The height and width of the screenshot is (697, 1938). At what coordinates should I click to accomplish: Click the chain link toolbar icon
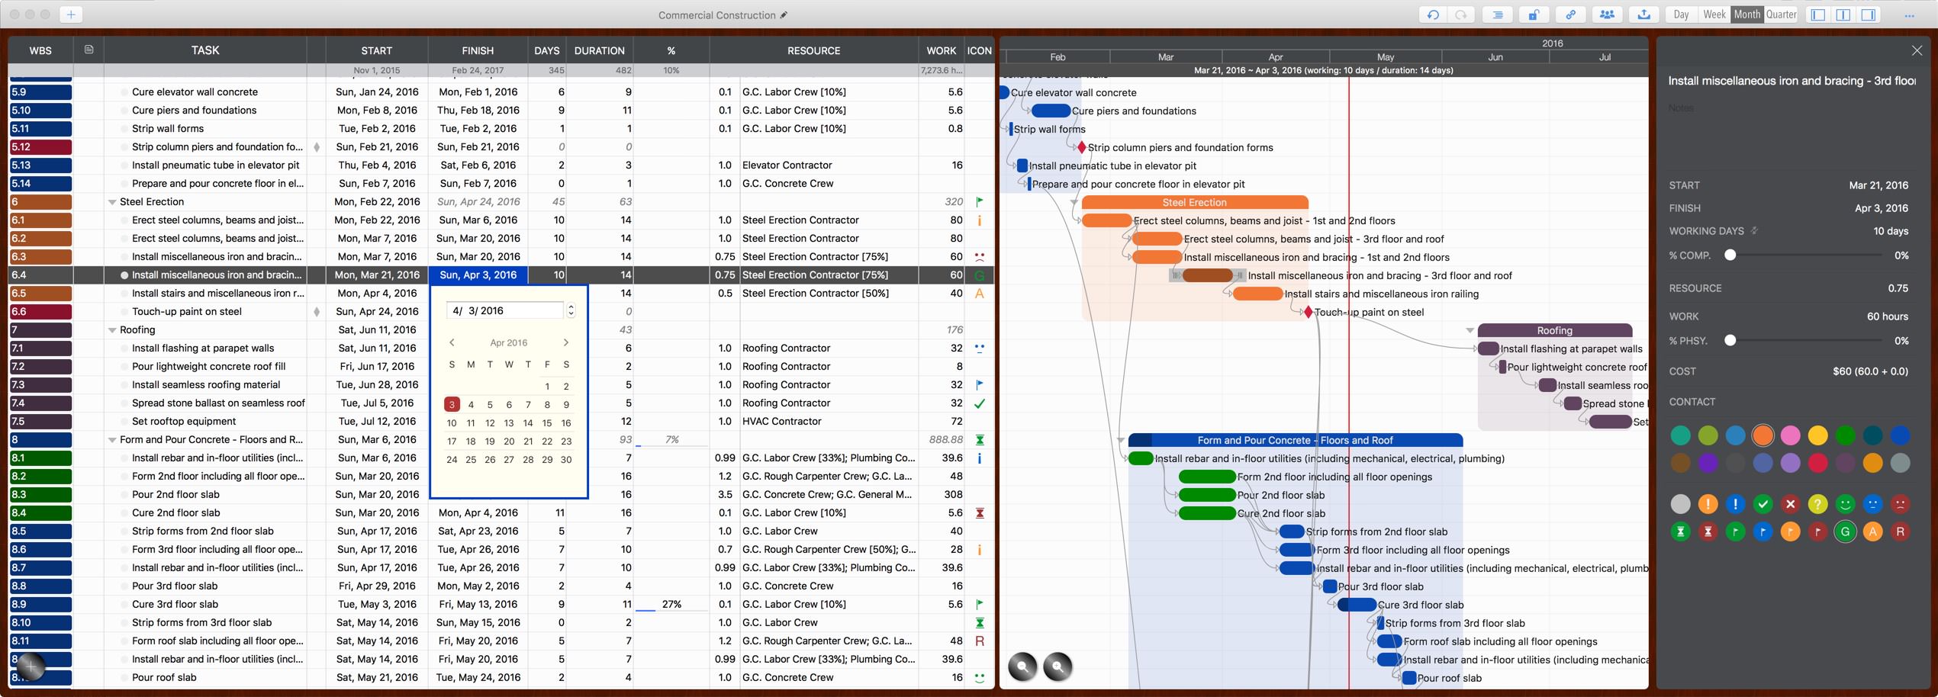click(1570, 14)
